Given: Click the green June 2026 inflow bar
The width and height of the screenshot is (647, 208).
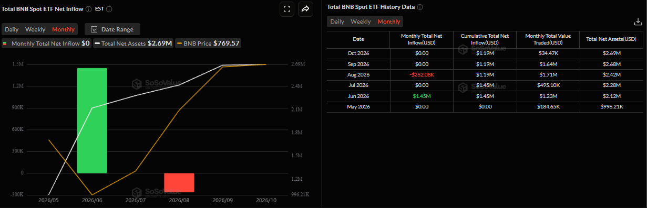Looking at the screenshot, I should click(92, 121).
